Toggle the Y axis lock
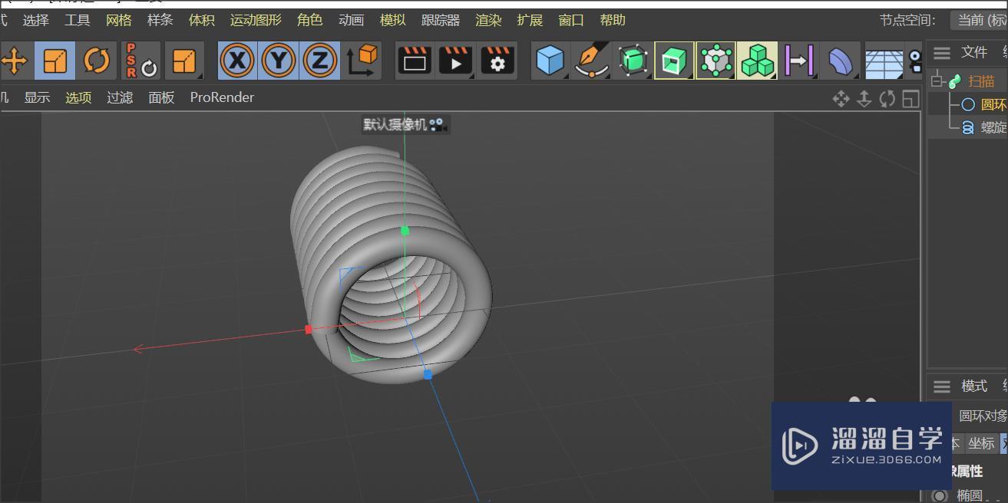 [x=279, y=60]
